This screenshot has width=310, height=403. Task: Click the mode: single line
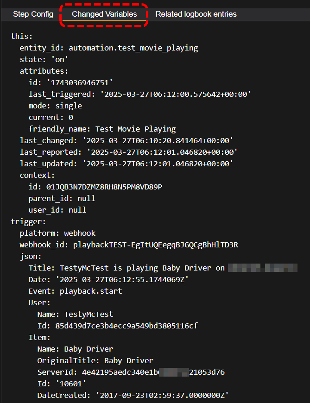coord(51,106)
